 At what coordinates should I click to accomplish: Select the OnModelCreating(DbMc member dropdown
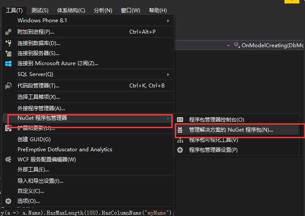pos(268,45)
